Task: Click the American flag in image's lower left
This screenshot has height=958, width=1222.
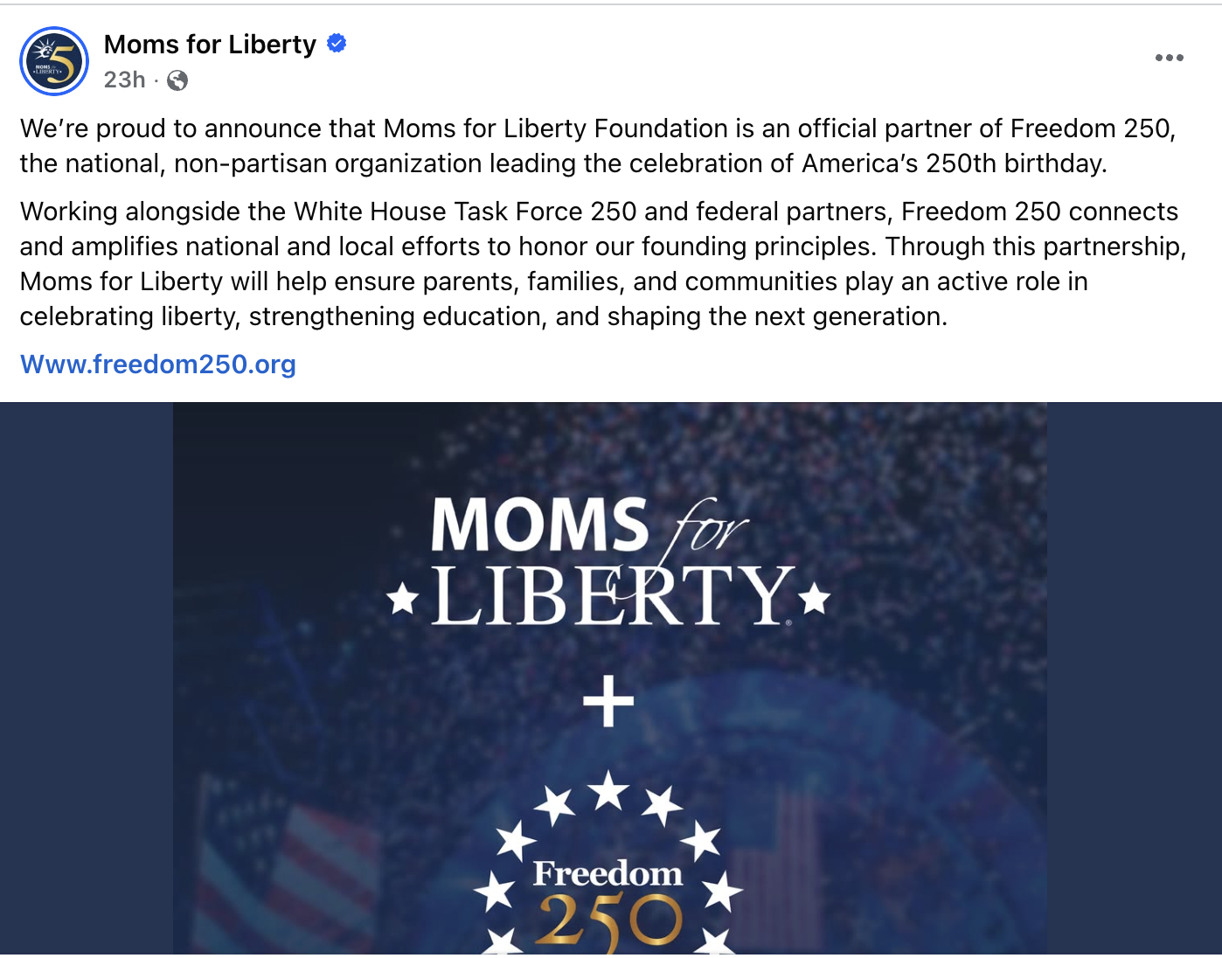Action: pos(288,874)
